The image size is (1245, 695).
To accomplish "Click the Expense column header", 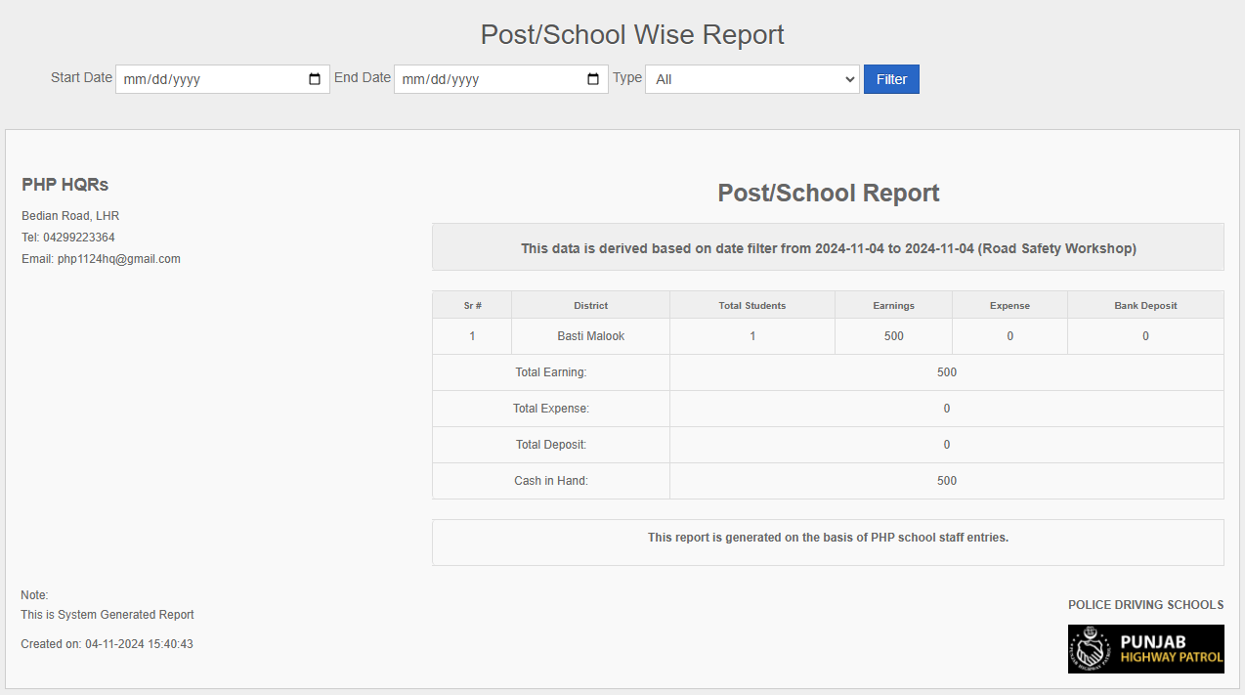I will [1009, 306].
